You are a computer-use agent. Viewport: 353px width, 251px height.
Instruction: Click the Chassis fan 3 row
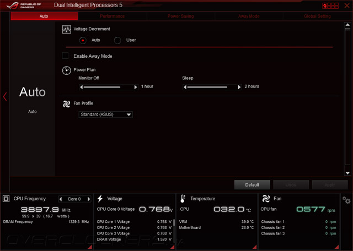tap(298, 233)
